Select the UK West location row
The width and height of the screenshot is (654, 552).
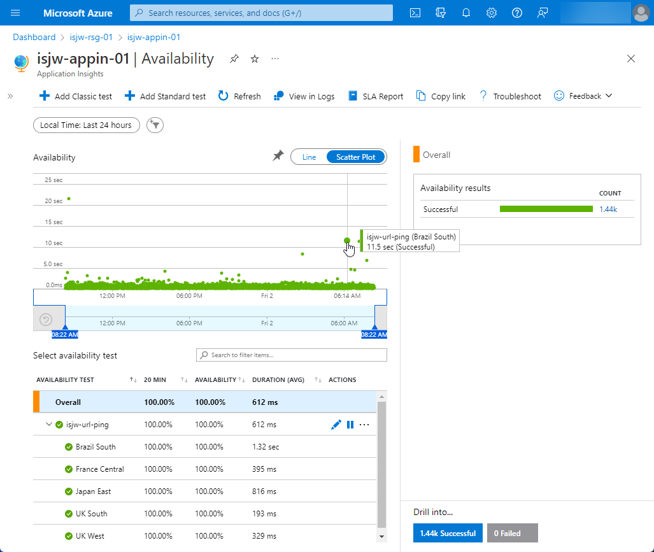205,536
